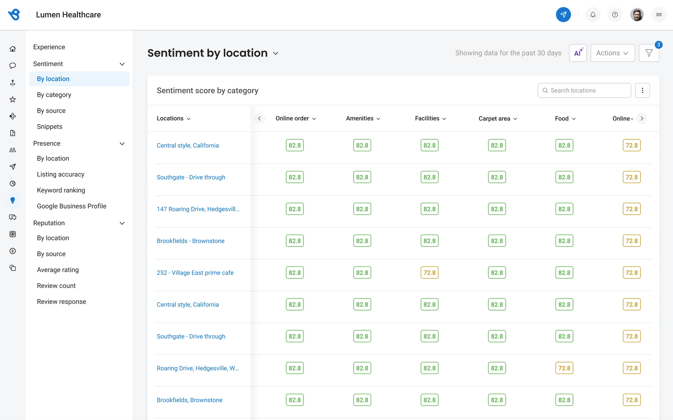
Task: Open the Actions dropdown
Action: [x=613, y=53]
